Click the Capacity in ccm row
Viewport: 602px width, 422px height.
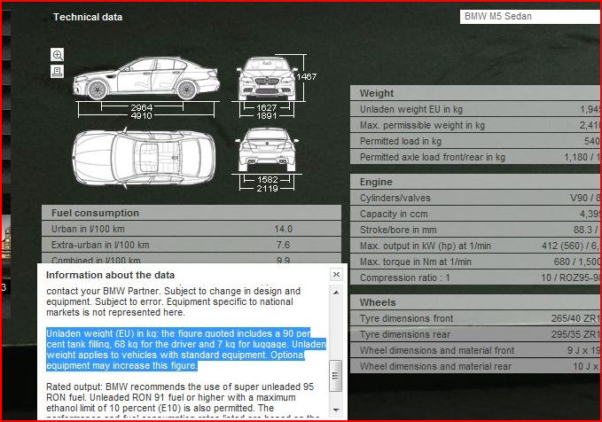[x=476, y=214]
